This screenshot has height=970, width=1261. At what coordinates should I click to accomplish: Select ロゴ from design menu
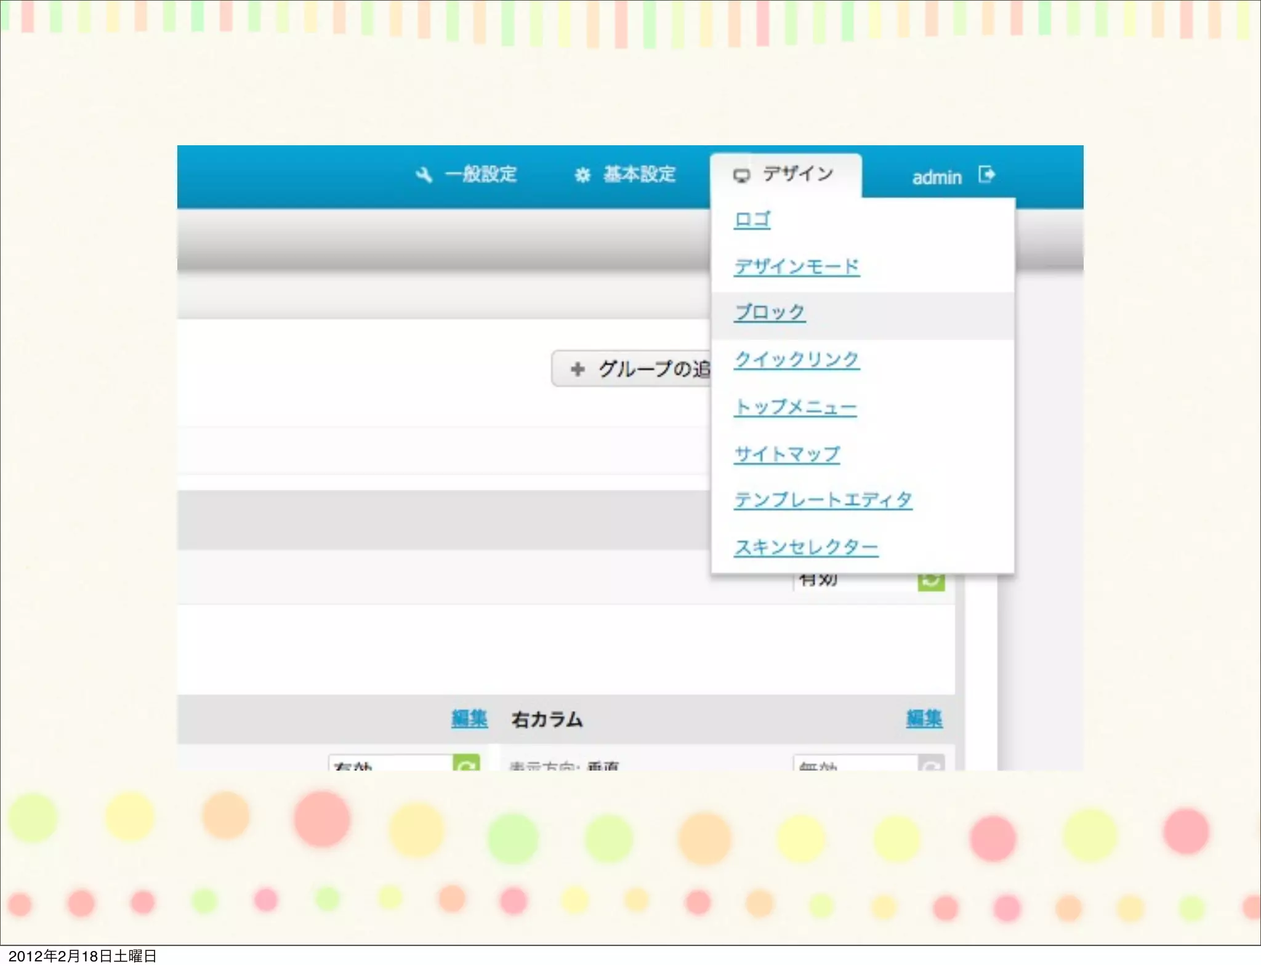[x=752, y=219]
